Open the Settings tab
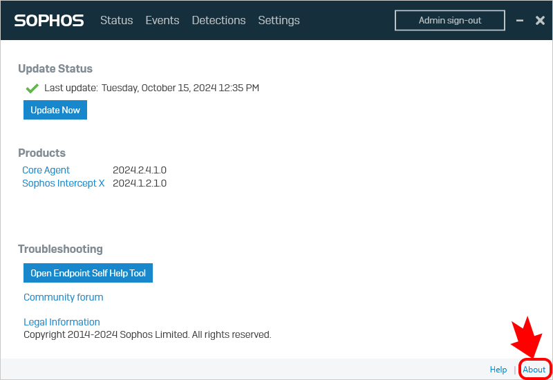 [279, 21]
